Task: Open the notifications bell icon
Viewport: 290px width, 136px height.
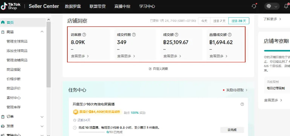Action: click(286, 6)
